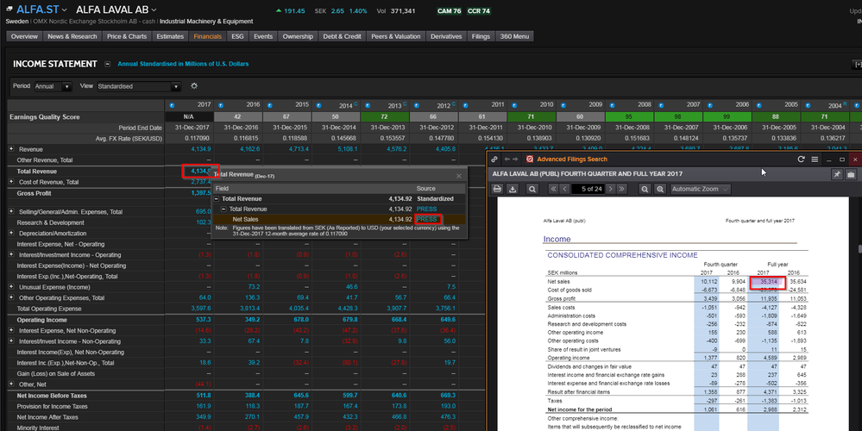Open income statement settings gear

coord(194,86)
